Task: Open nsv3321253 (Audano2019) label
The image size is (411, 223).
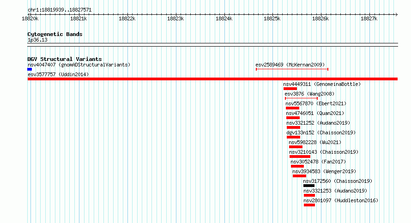Action: (x=335, y=191)
